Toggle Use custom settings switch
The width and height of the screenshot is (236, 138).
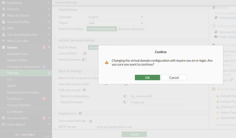click(x=90, y=121)
